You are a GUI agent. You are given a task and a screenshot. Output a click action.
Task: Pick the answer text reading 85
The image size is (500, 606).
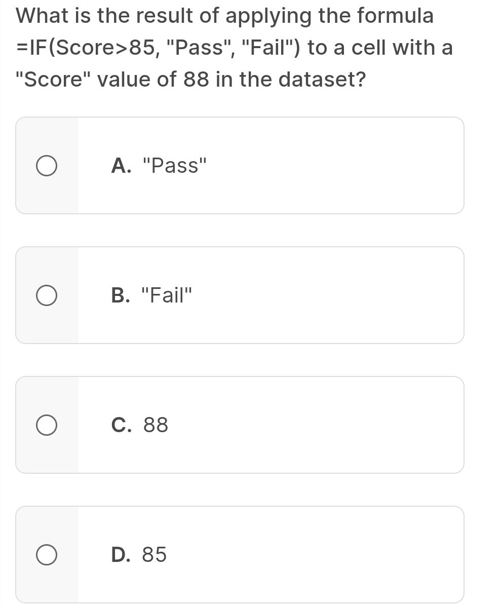pyautogui.click(x=155, y=555)
